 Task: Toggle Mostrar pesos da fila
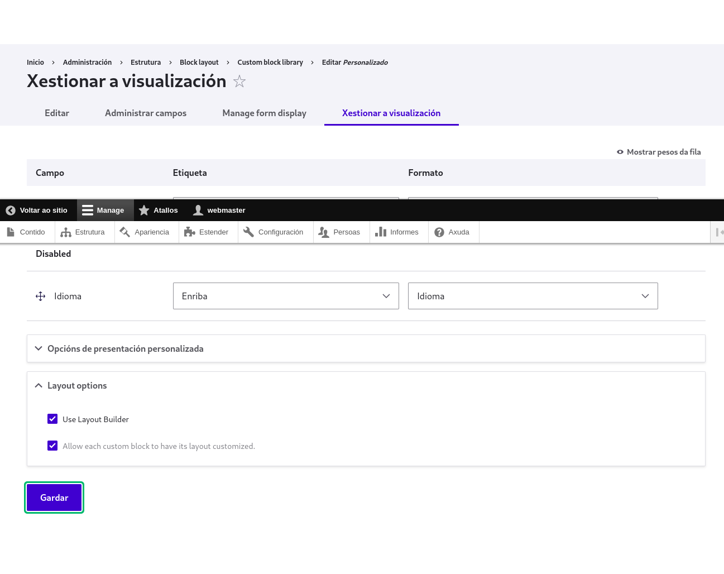659,151
